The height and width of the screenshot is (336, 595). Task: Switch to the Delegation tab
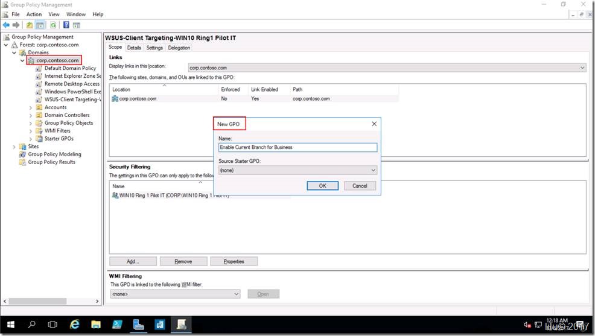179,48
